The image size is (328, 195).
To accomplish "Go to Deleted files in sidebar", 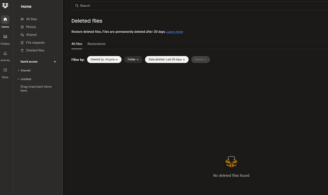I will coord(35,50).
